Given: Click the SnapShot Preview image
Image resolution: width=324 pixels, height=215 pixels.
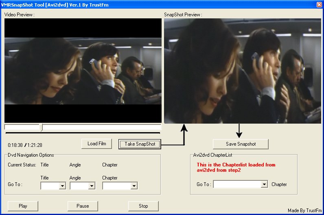Looking at the screenshot, I should [243, 71].
